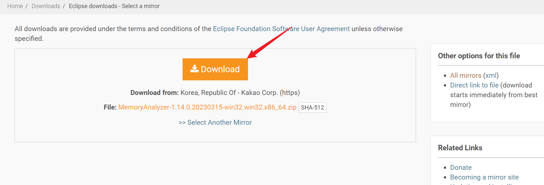The height and width of the screenshot is (185, 544).
Task: Click the Other options for this file heading
Action: 479,56
